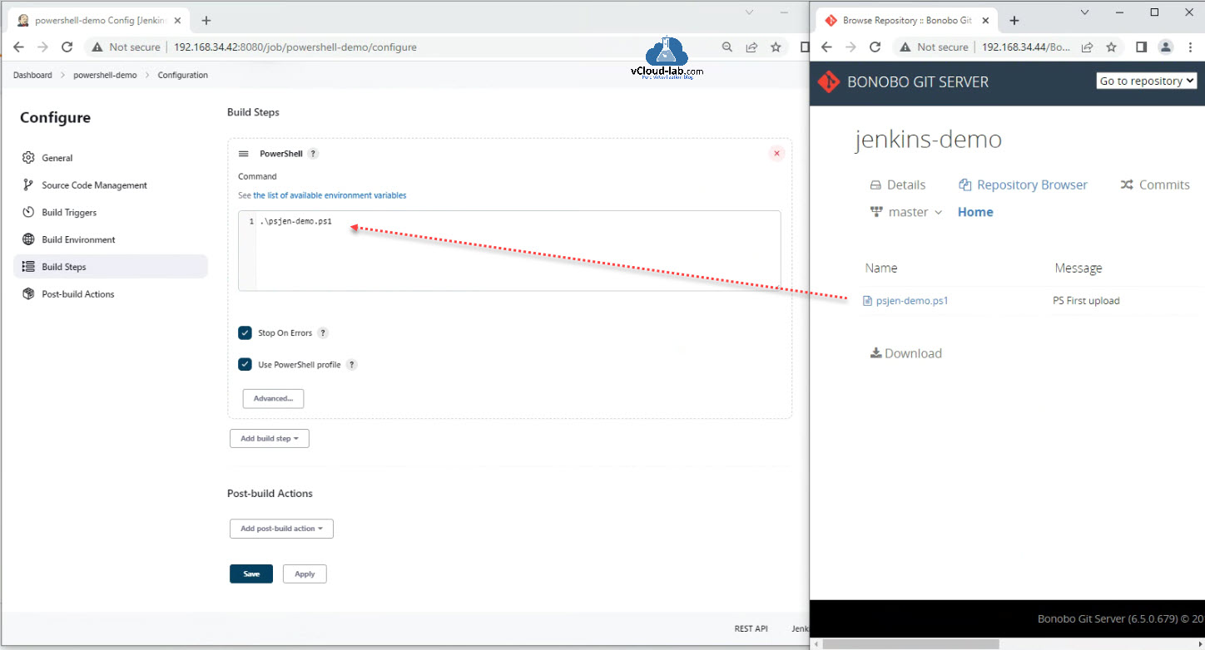The image size is (1205, 650).
Task: Click the Source Code Management branch icon
Action: [28, 185]
